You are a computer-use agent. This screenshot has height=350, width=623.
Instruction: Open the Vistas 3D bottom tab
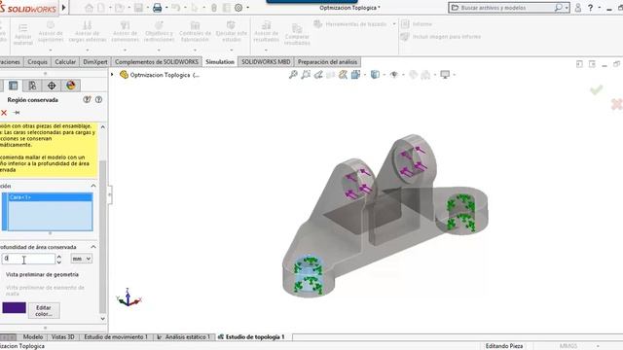point(62,337)
